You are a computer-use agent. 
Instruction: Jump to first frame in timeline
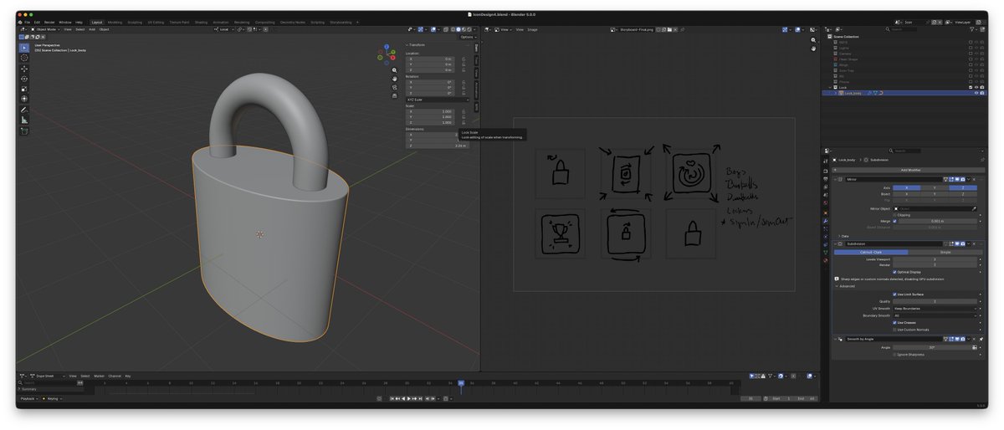[391, 399]
